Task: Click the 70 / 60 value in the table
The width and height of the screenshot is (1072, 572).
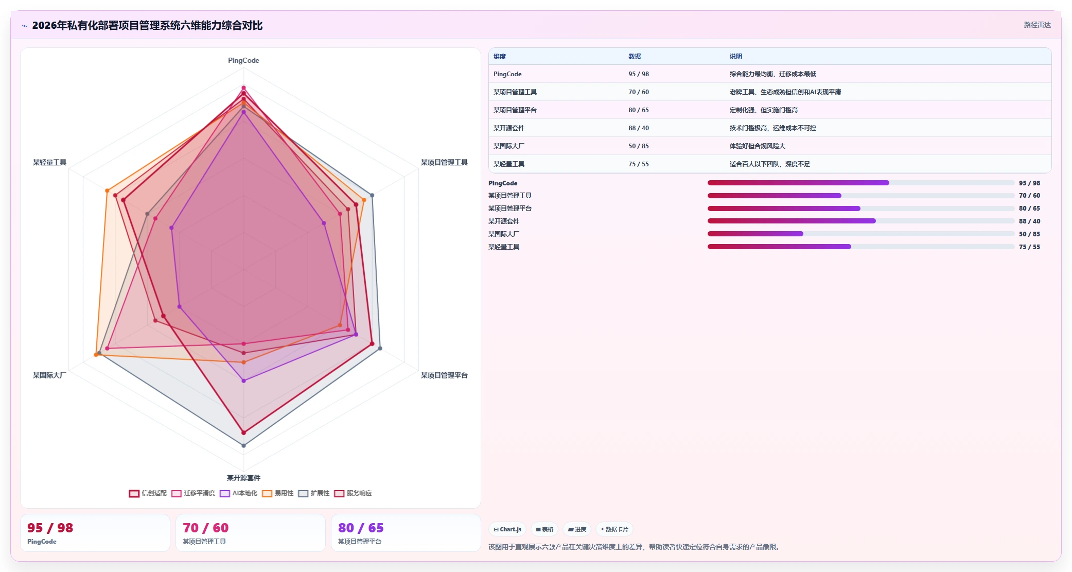Action: tap(639, 92)
